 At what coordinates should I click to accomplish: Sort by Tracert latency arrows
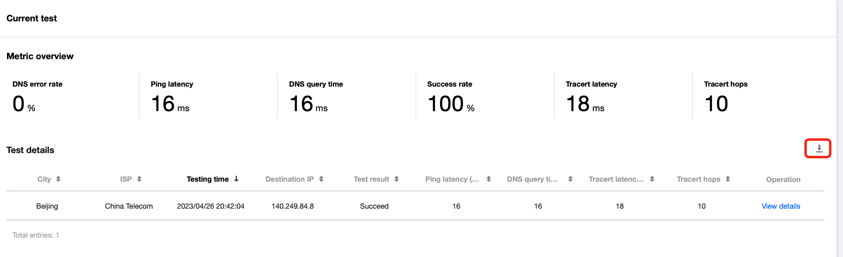pos(652,179)
